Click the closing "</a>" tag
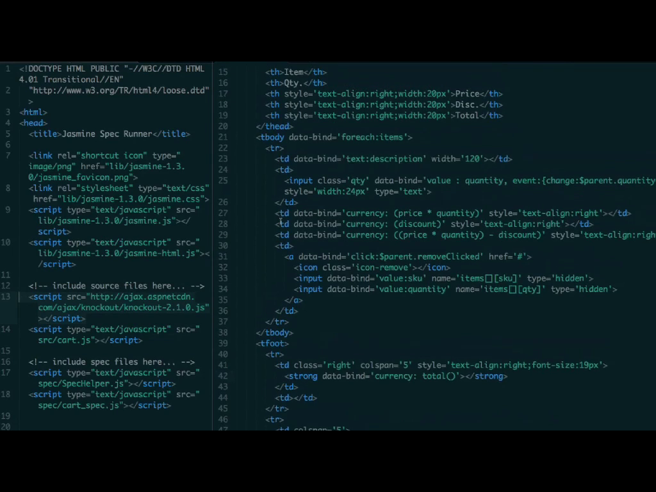656x492 pixels. click(x=293, y=300)
